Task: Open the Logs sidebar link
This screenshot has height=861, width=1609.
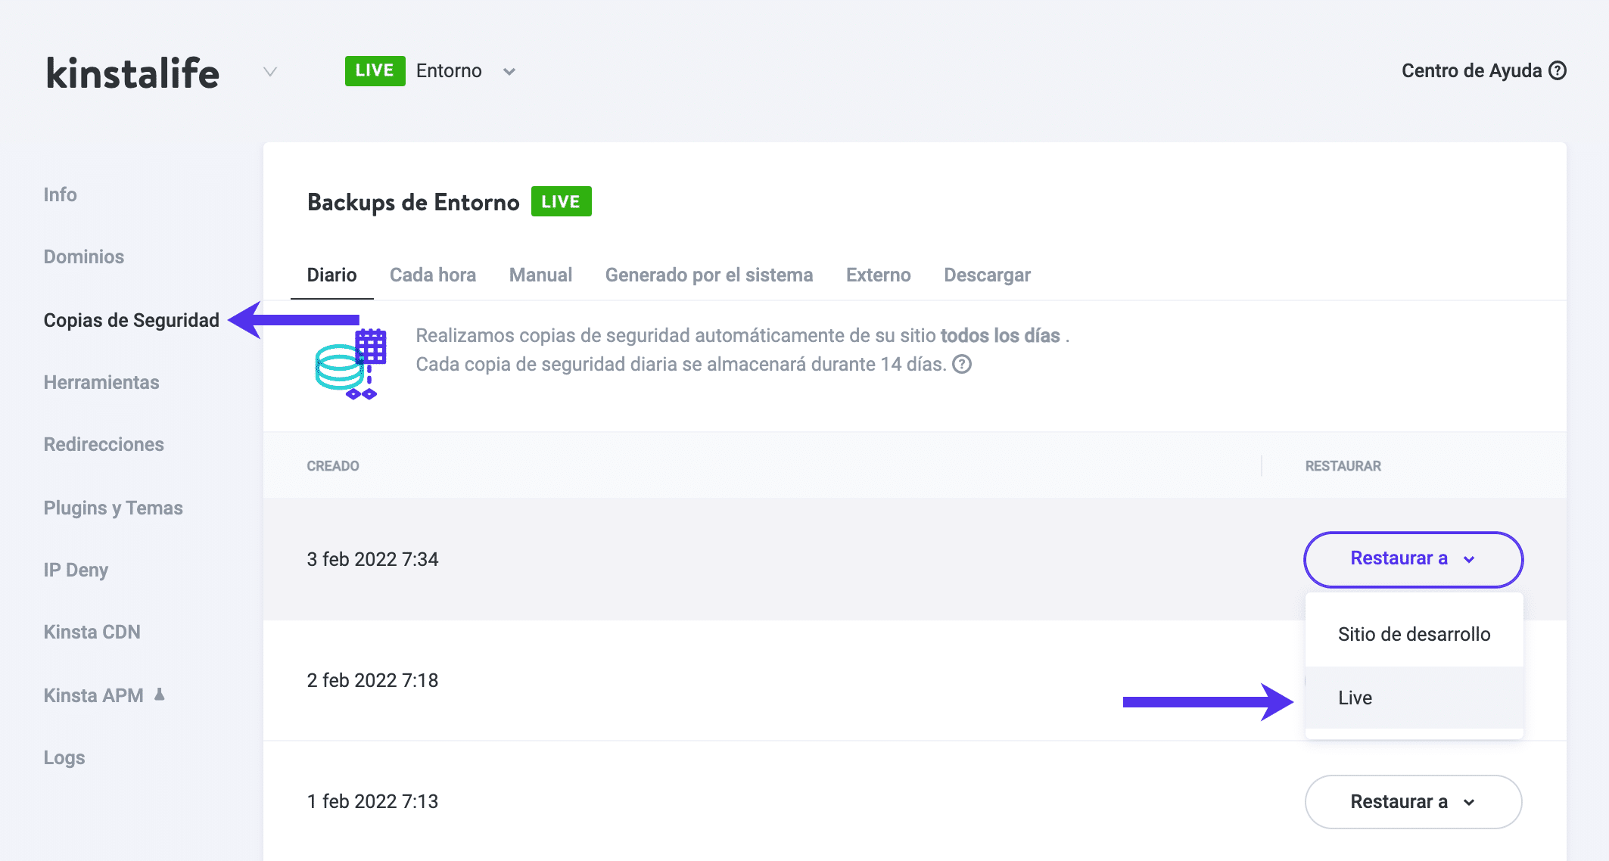Action: (64, 758)
